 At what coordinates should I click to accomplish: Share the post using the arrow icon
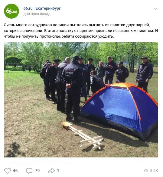51,171
